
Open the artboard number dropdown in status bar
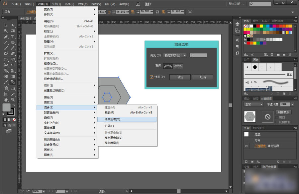coord(67,191)
